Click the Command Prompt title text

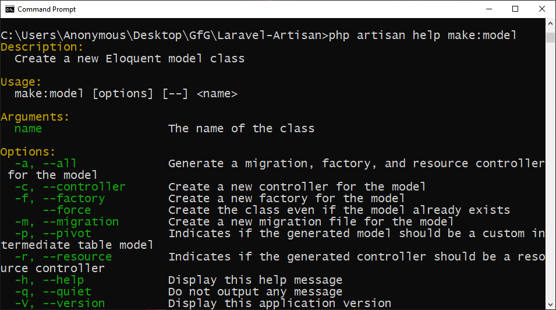coord(47,9)
